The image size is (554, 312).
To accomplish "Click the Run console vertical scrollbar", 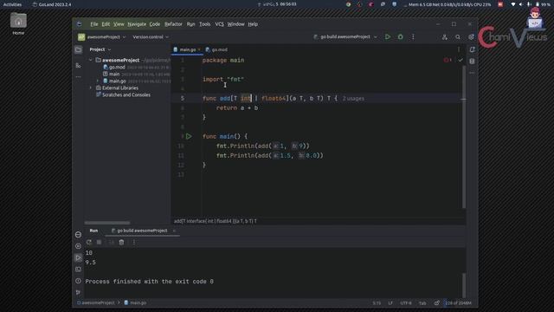I will 464,285.
